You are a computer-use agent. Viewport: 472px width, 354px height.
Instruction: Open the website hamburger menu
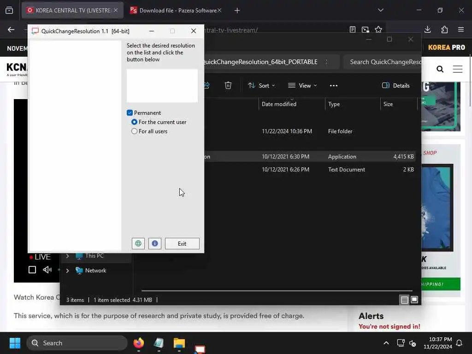coord(458,69)
